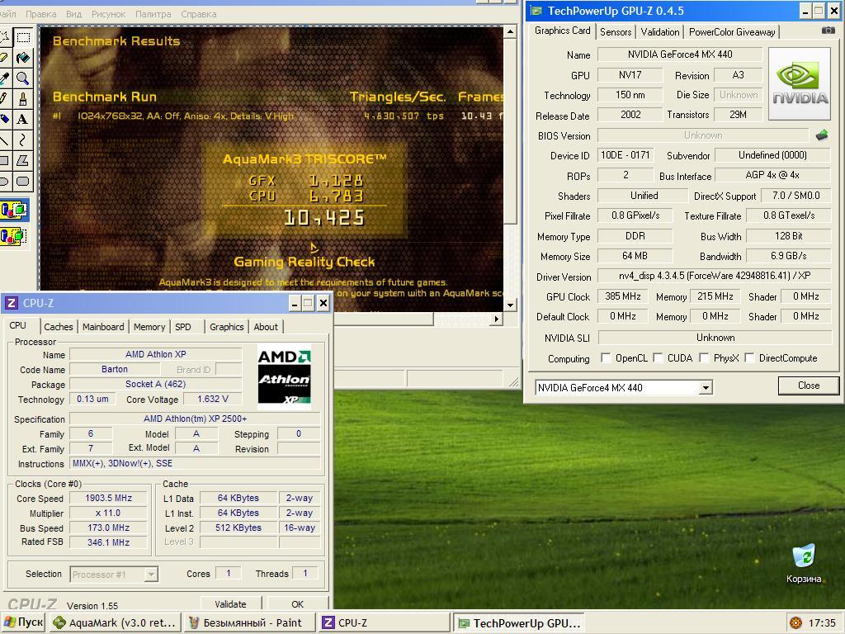Click the Paint horizontal scrollbar right arrow
Image resolution: width=845 pixels, height=634 pixels.
coord(496,319)
